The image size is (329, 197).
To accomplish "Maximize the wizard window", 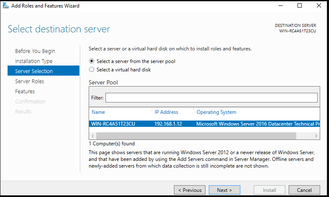I will click(x=300, y=5).
